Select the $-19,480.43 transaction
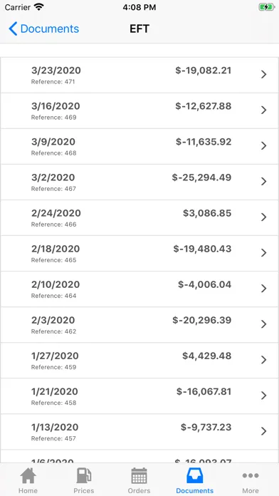This screenshot has height=496, width=279. 139,253
